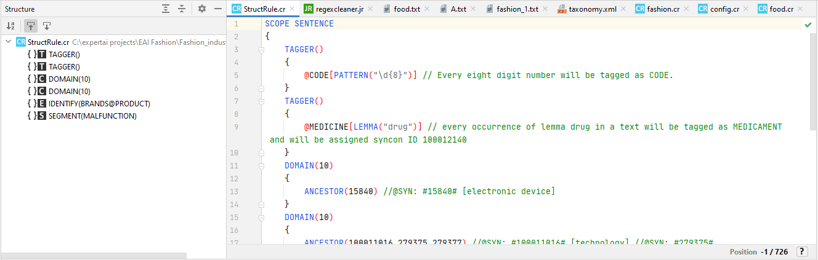Click line number 13 in the gutter
Viewport: 818px width, 260px height.
point(233,191)
